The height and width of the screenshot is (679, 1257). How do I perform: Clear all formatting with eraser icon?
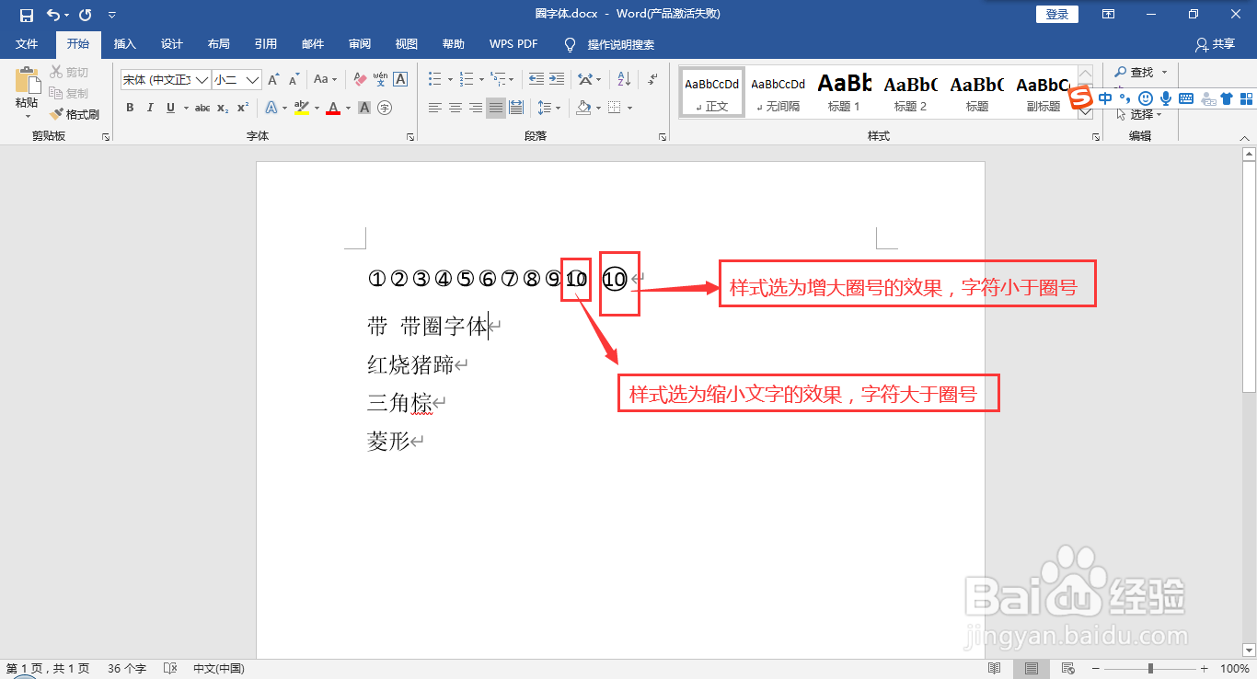click(x=360, y=80)
